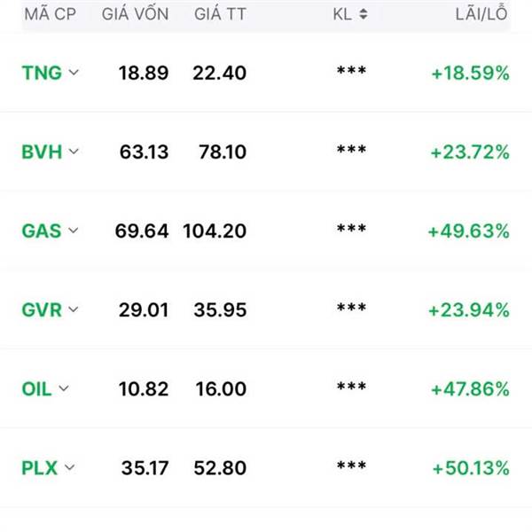Click the sort arrows beside KL header
532x532 pixels.
pos(364,14)
